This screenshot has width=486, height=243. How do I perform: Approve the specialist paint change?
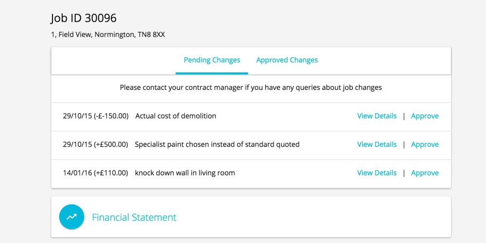(425, 144)
